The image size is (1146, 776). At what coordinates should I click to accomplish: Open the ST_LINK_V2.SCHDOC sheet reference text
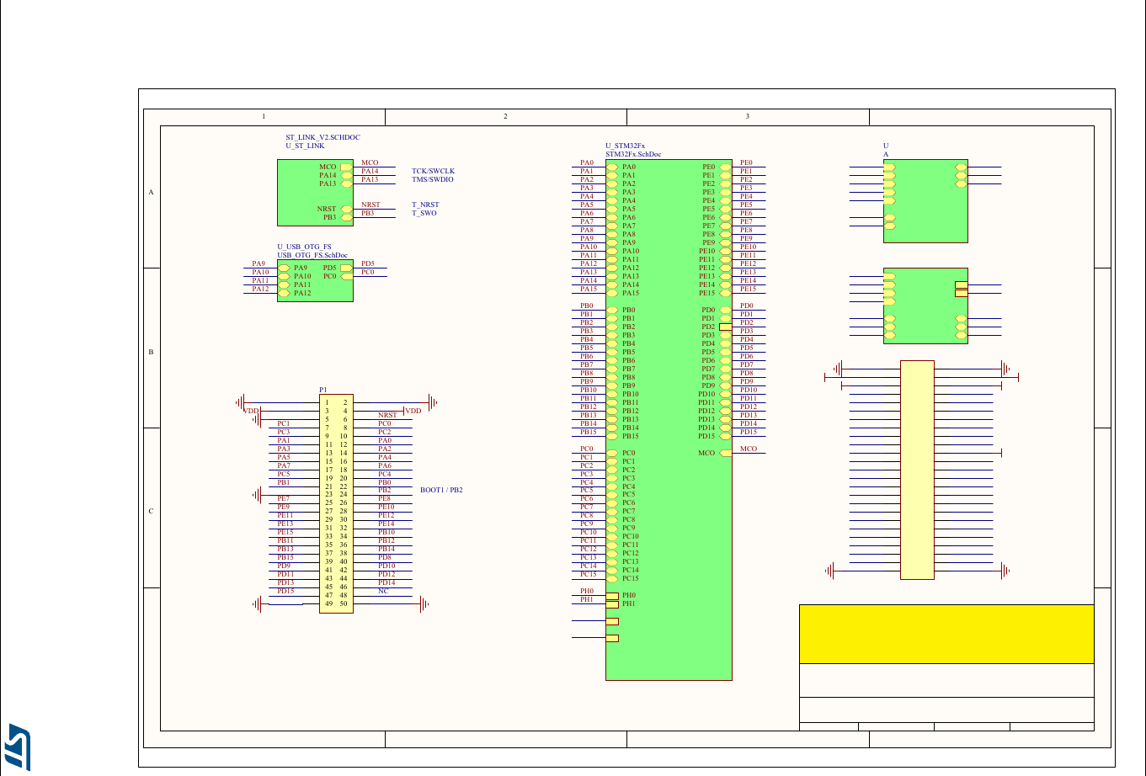point(323,136)
